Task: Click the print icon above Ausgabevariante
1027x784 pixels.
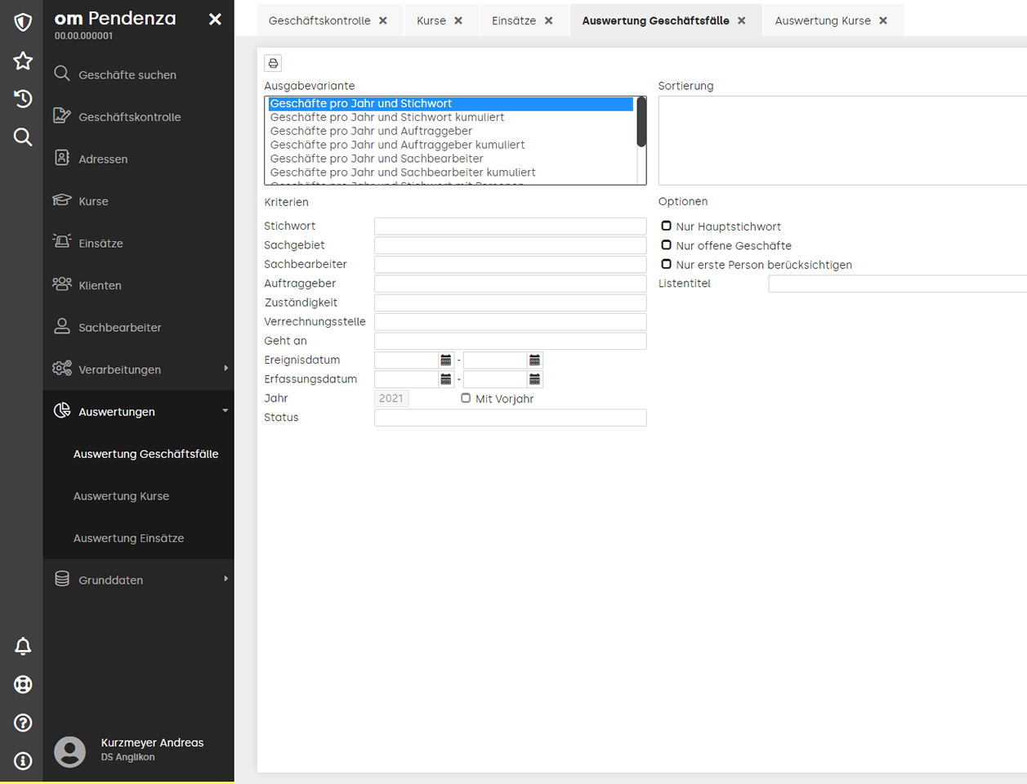Action: (x=273, y=63)
